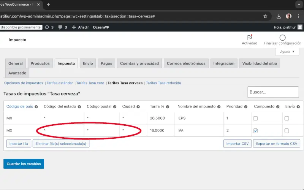Edit the 16.0000 rate field
The image size is (304, 190).
click(x=161, y=130)
